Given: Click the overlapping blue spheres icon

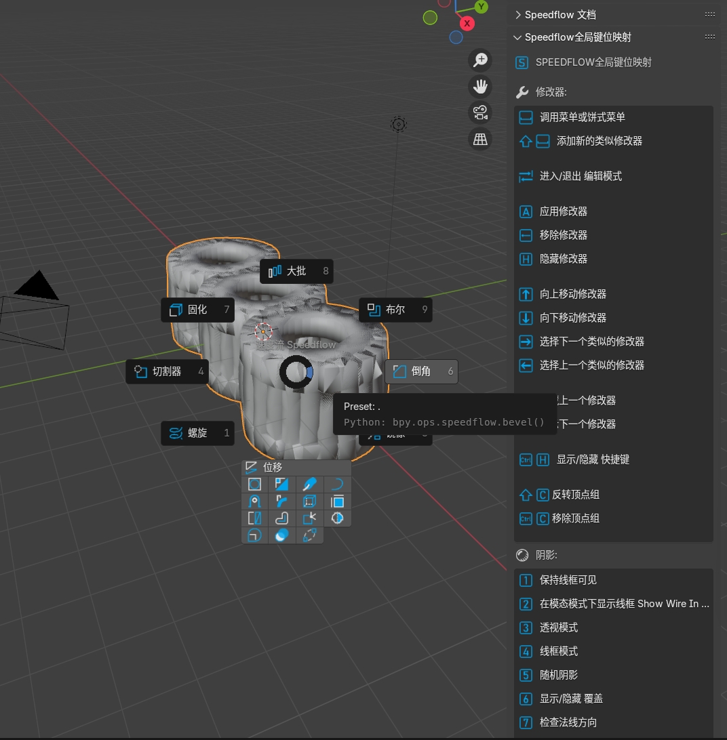Looking at the screenshot, I should 282,535.
